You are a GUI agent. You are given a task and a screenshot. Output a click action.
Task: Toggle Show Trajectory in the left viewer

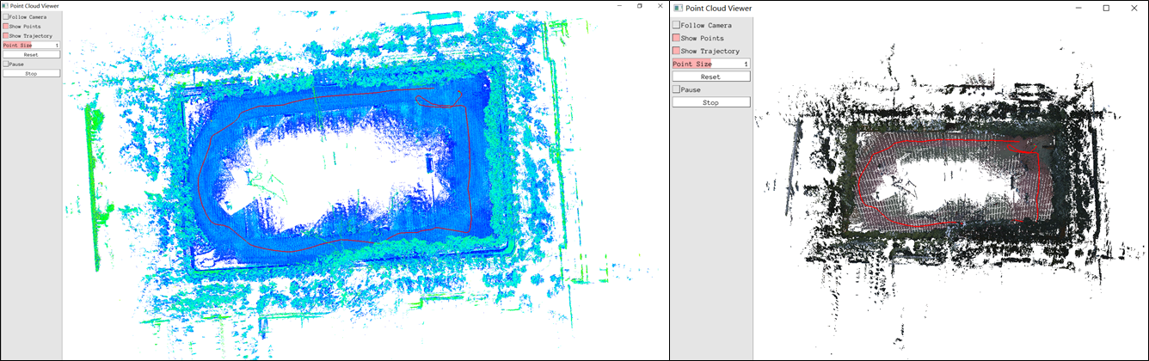(x=5, y=35)
